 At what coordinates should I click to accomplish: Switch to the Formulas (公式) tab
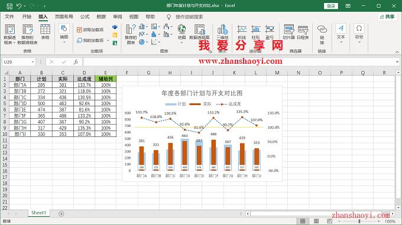coord(85,17)
